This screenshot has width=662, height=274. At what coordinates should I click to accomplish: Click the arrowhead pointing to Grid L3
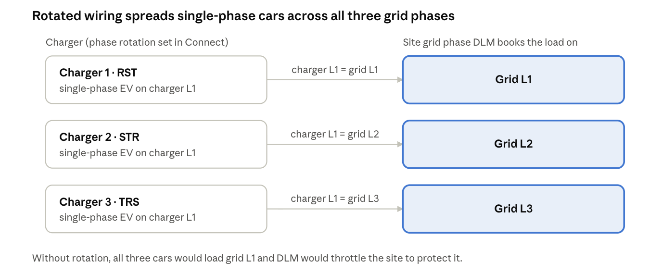400,209
